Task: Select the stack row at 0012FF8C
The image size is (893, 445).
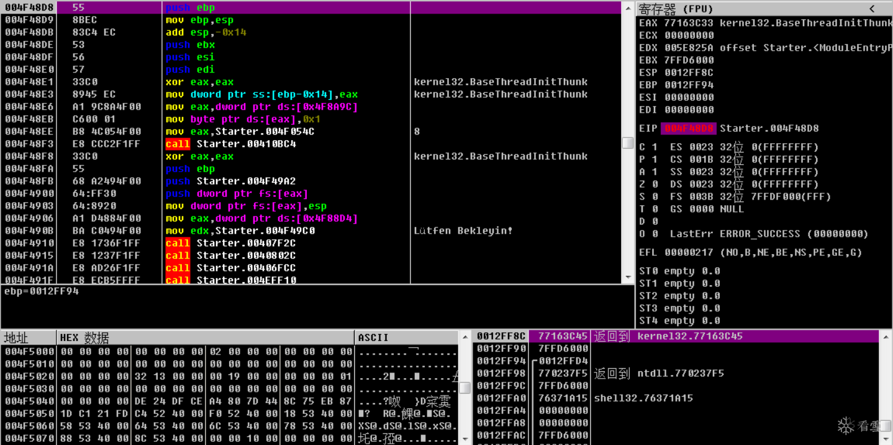Action: [676, 336]
